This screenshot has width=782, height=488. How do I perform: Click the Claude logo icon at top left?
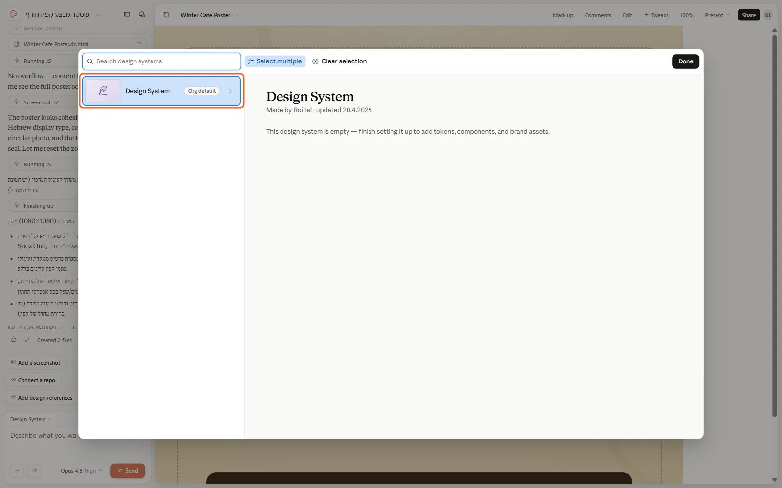point(14,15)
